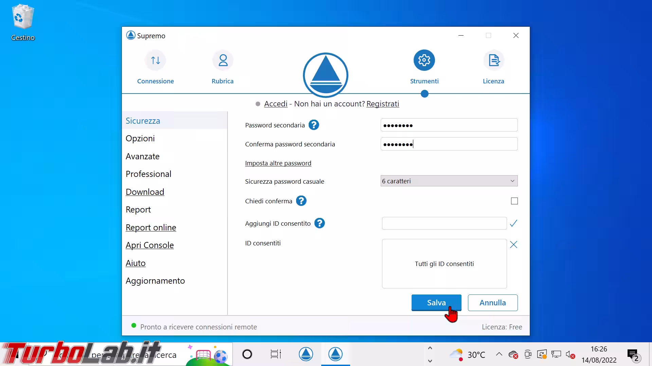Open Task View on the taskbar

(x=276, y=354)
